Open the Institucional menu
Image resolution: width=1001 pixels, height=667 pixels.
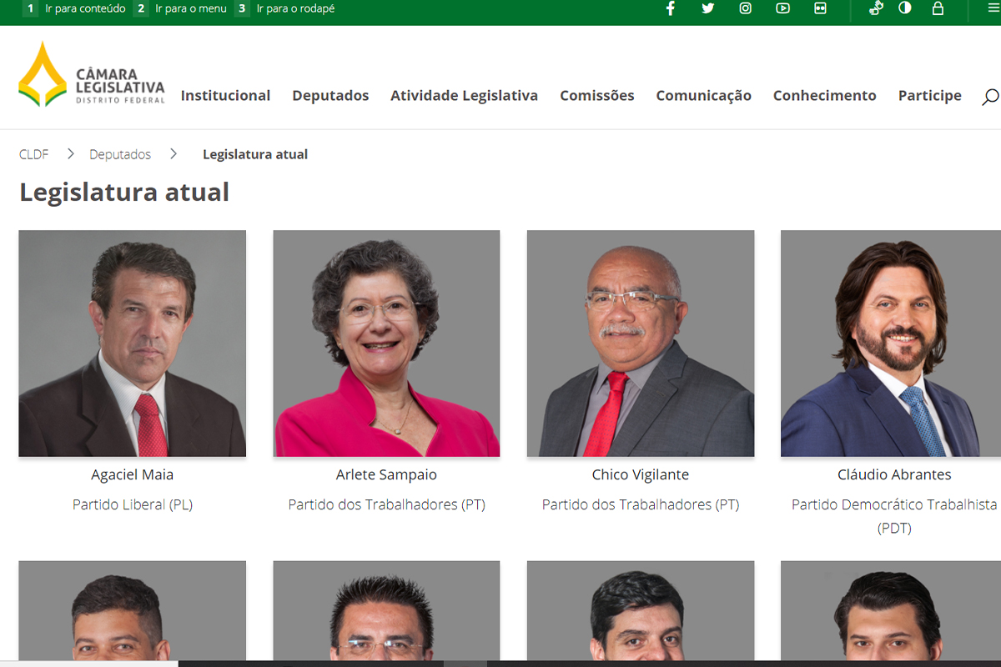tap(225, 96)
